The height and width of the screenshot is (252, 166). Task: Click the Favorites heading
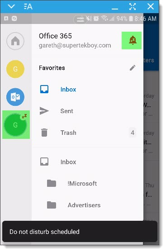coord(52,68)
